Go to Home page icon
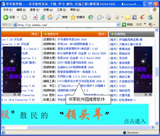Image resolution: width=160 pixels, height=136 pixels. click(50, 17)
